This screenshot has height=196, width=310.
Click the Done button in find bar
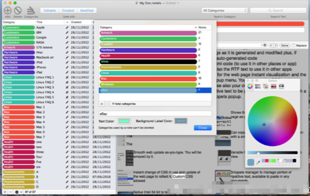coord(285,45)
